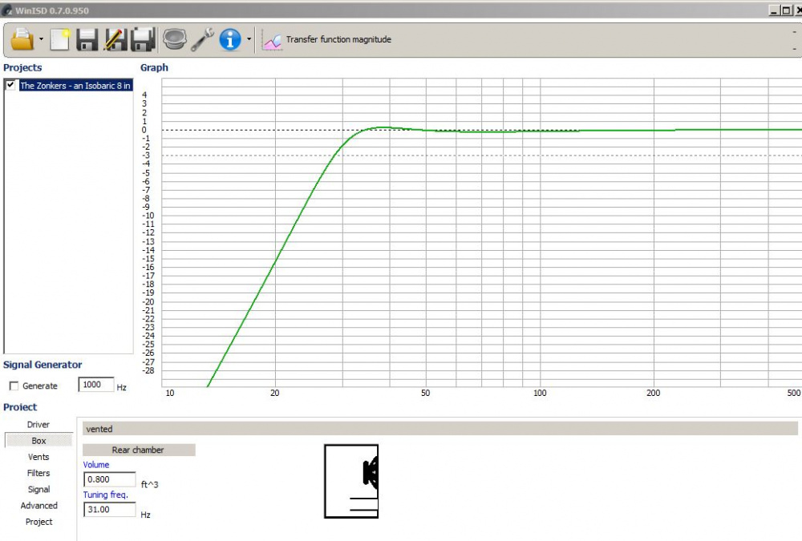Open settings with the wrench icon
The width and height of the screenshot is (802, 541).
click(202, 38)
